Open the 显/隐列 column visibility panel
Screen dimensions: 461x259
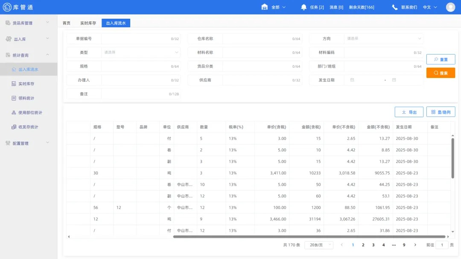(441, 112)
